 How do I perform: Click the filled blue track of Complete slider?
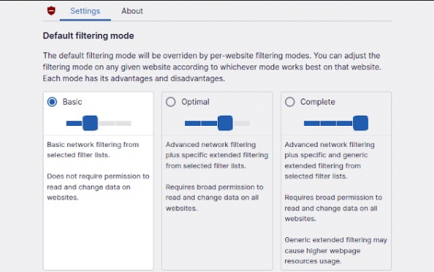(x=328, y=124)
